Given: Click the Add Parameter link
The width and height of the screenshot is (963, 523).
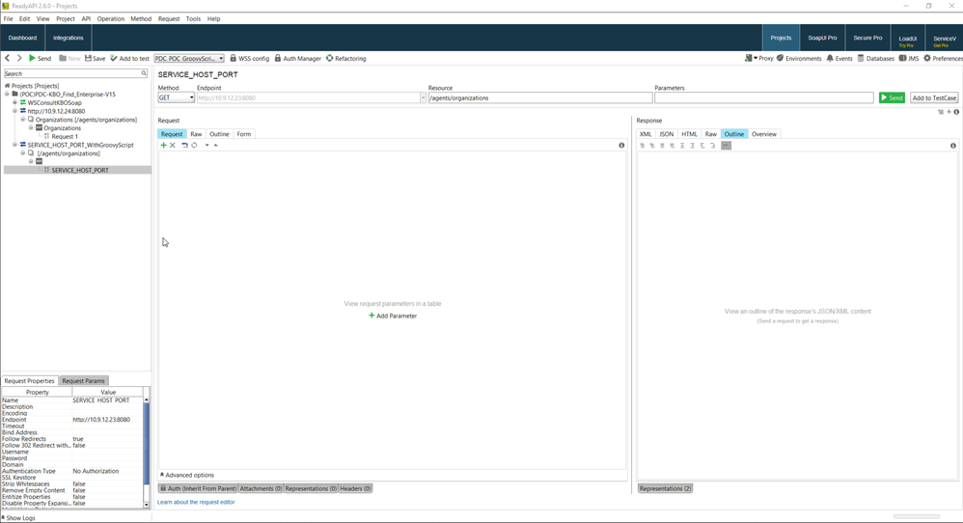Looking at the screenshot, I should 393,316.
